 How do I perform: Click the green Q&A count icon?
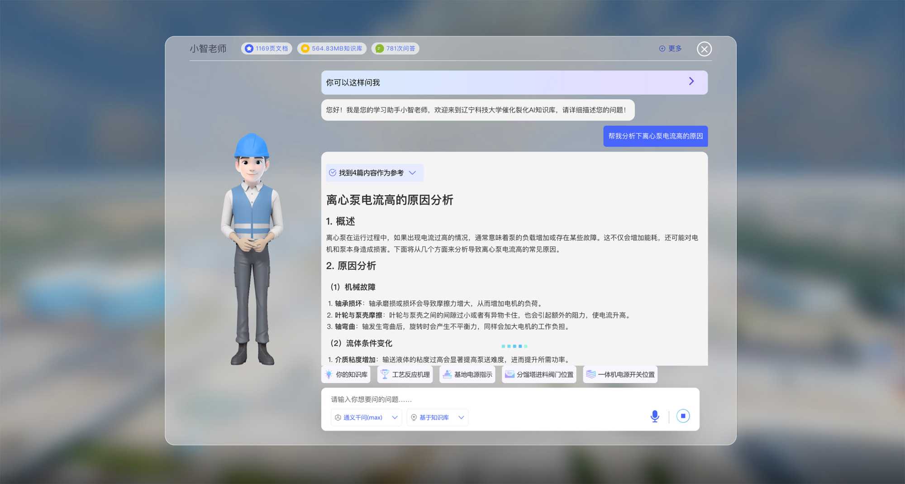pyautogui.click(x=379, y=48)
